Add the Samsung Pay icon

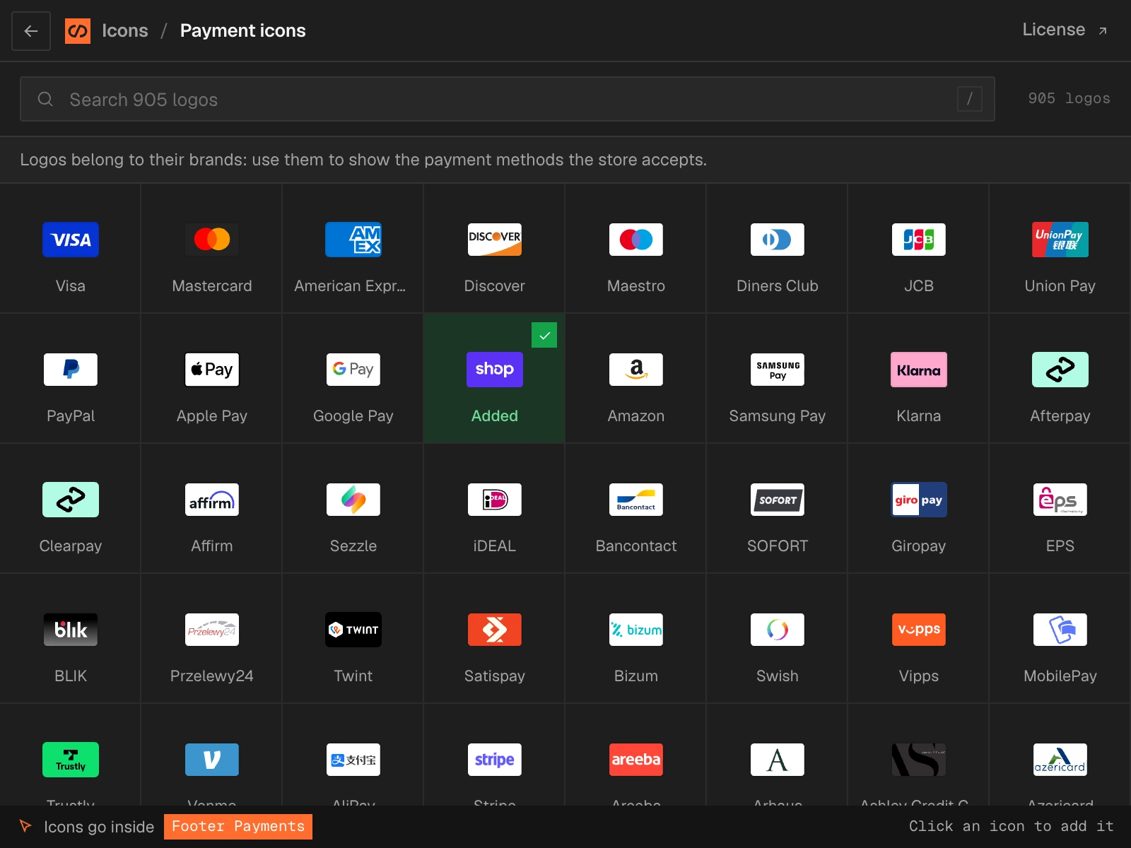778,378
